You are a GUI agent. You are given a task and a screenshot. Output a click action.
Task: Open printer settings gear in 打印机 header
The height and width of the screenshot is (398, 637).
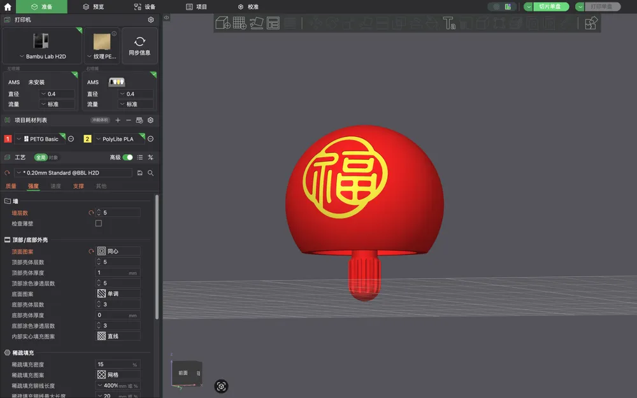click(x=151, y=20)
